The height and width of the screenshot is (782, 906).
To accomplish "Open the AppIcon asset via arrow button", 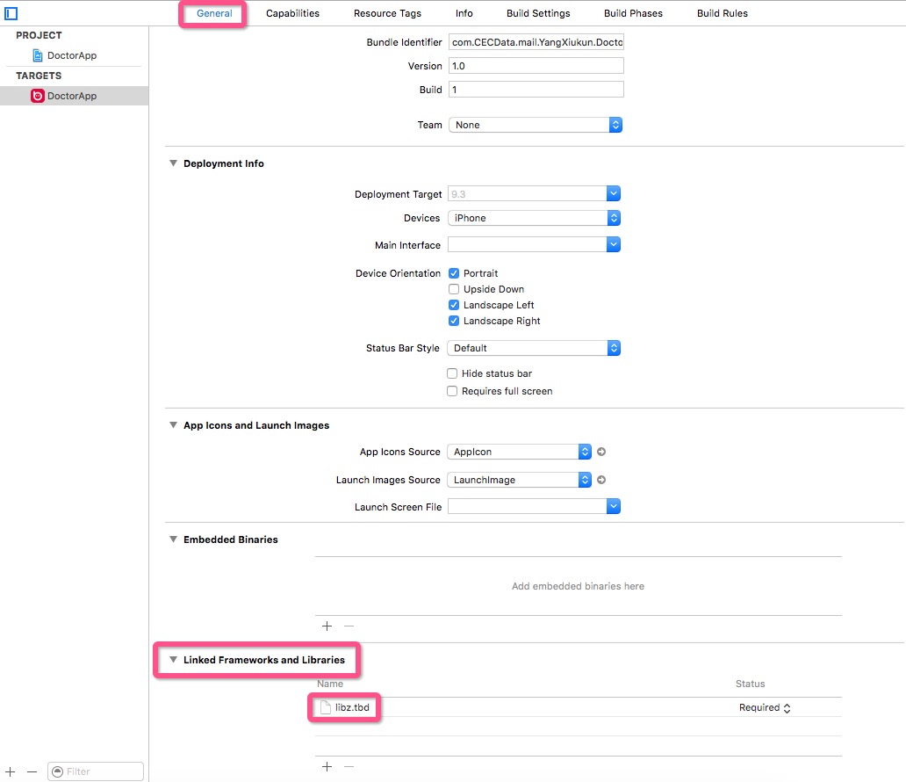I will point(601,452).
